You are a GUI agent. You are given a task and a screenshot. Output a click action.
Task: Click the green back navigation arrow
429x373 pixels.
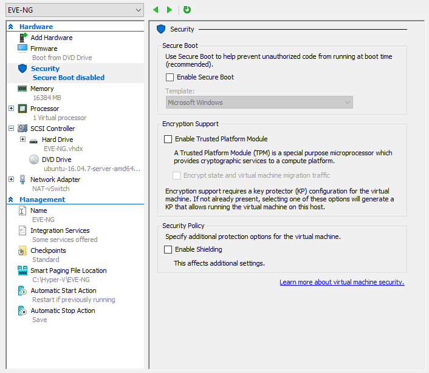pos(156,10)
